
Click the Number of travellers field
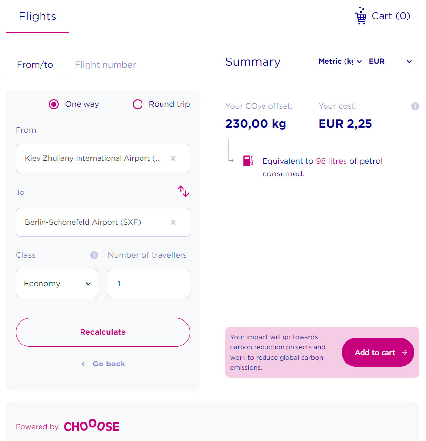click(x=149, y=284)
